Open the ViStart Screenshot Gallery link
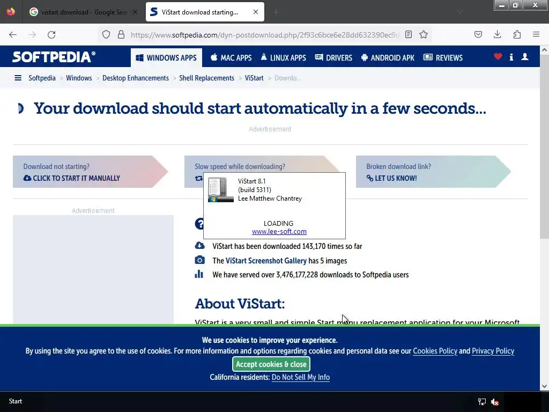The height and width of the screenshot is (412, 549). pos(266,261)
